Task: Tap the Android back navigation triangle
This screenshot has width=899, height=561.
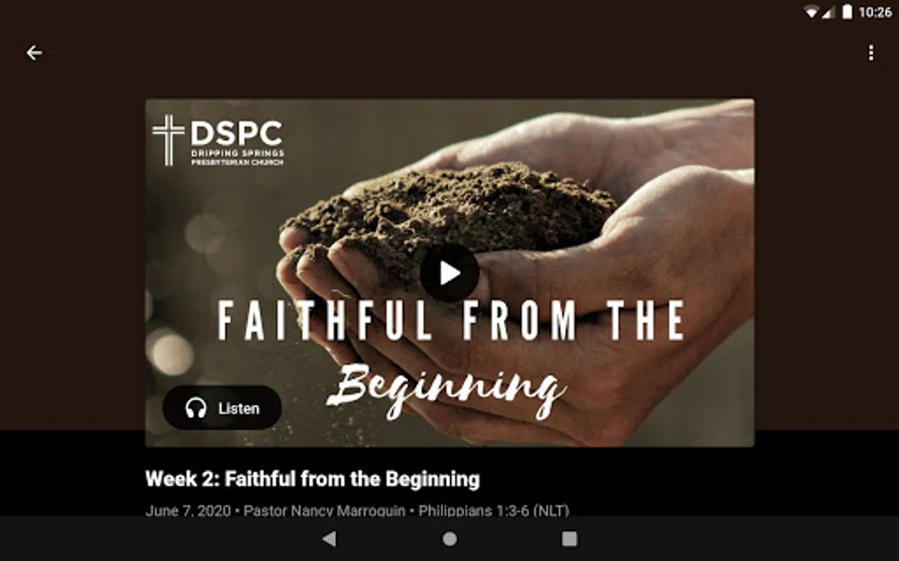Action: click(x=329, y=539)
